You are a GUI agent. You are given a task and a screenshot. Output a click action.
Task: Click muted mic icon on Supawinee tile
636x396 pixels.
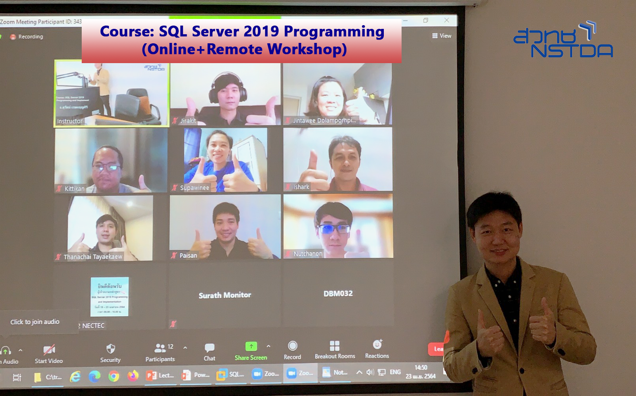(x=175, y=188)
